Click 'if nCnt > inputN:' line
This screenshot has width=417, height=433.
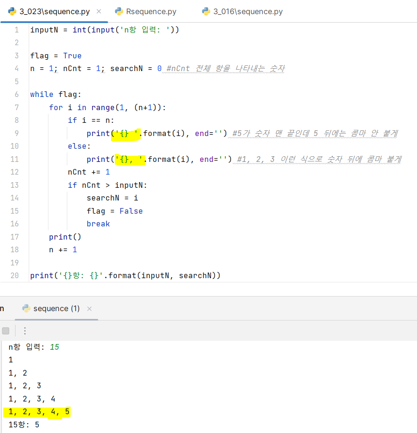[107, 185]
